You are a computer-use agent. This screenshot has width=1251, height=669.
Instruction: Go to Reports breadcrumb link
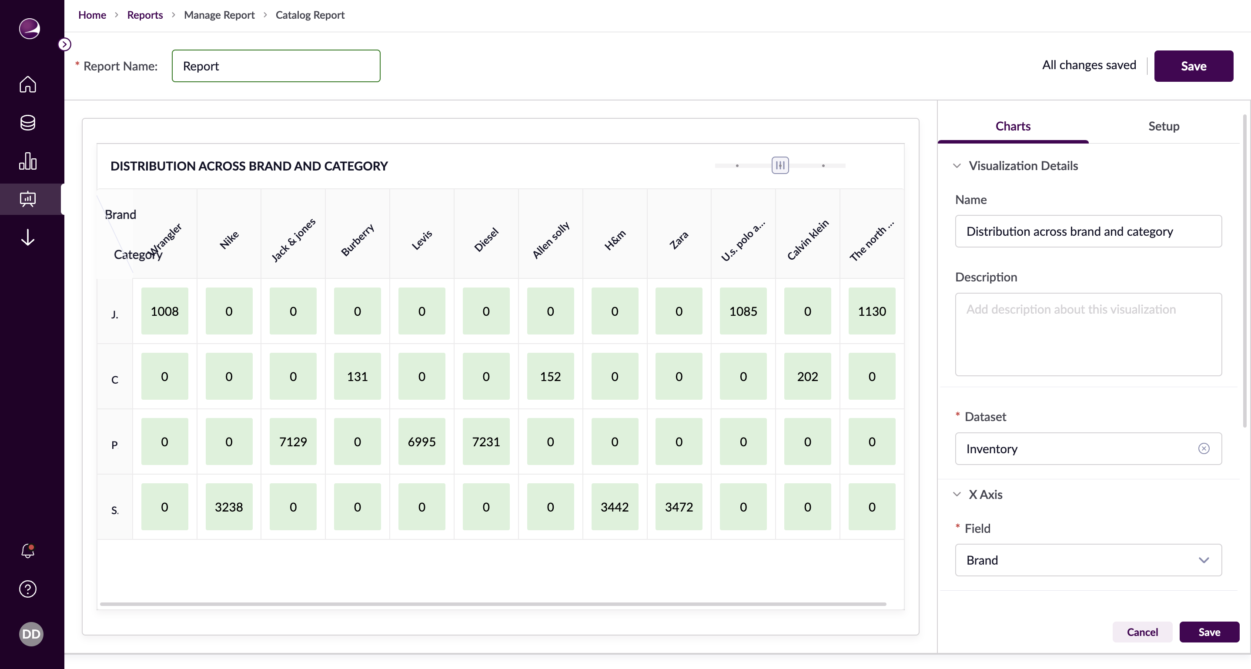point(145,15)
